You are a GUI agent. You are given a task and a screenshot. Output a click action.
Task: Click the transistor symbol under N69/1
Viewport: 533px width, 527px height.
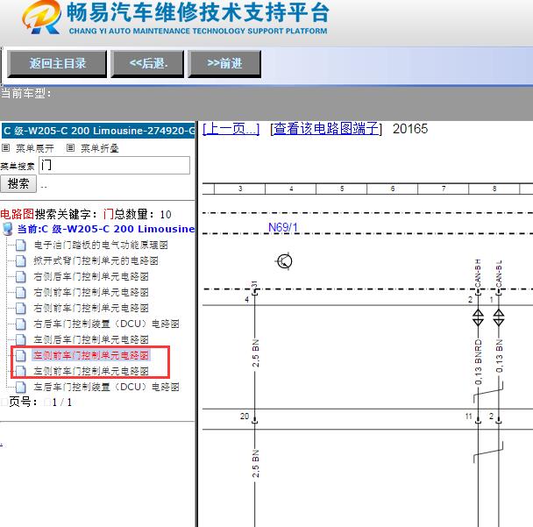pos(284,261)
